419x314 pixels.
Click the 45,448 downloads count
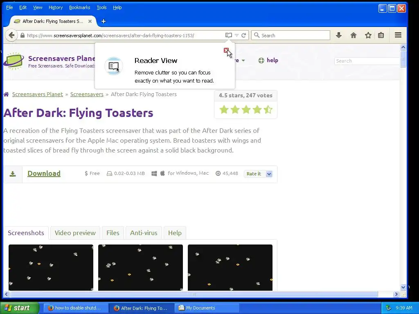tap(230, 173)
